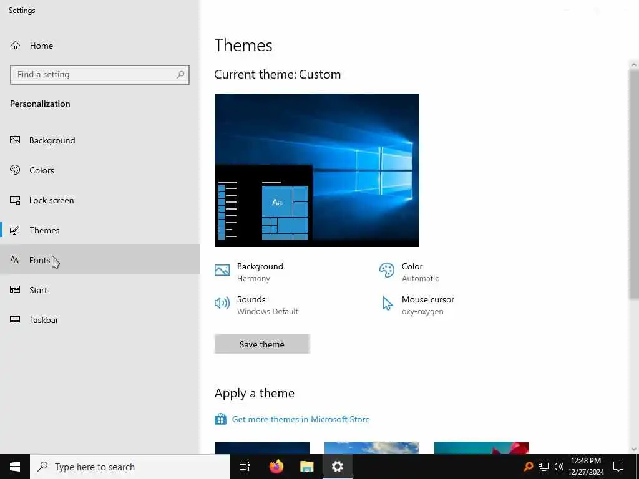Screen dimensions: 639x479
Task: Click the Lock screen icon in sidebar
Action: click(15, 200)
